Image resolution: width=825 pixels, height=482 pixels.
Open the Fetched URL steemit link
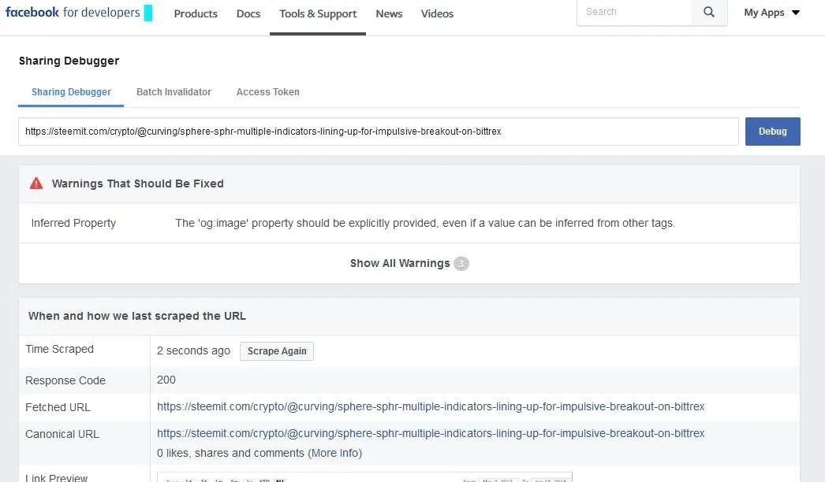pos(431,406)
